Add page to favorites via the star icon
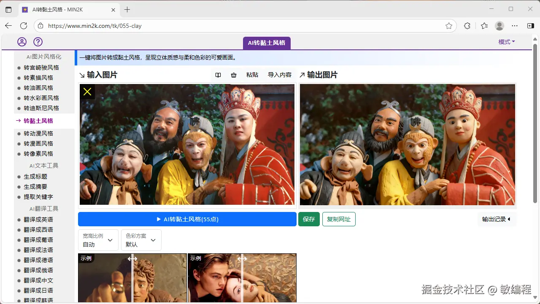Image resolution: width=540 pixels, height=304 pixels. click(450, 26)
